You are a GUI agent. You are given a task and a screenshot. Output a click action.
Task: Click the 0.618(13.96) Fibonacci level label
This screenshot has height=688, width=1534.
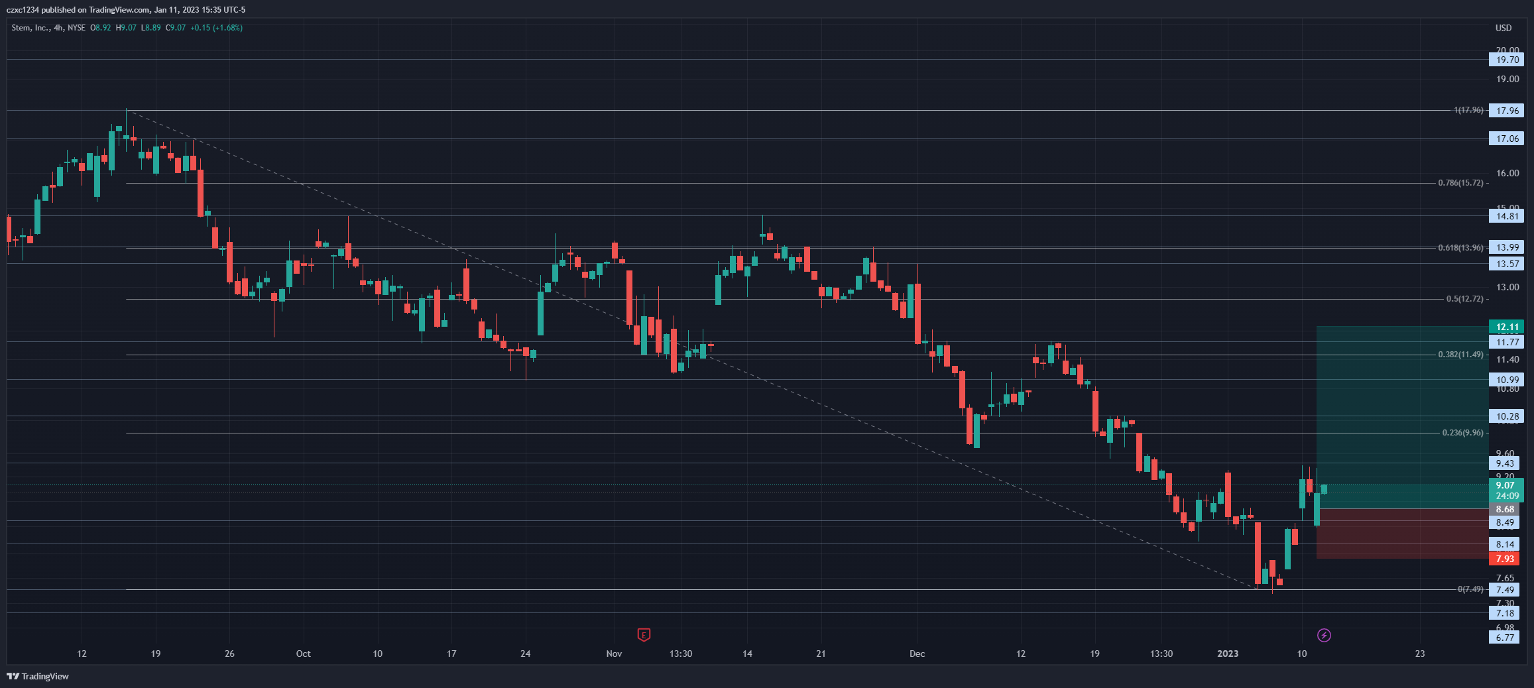(1460, 248)
